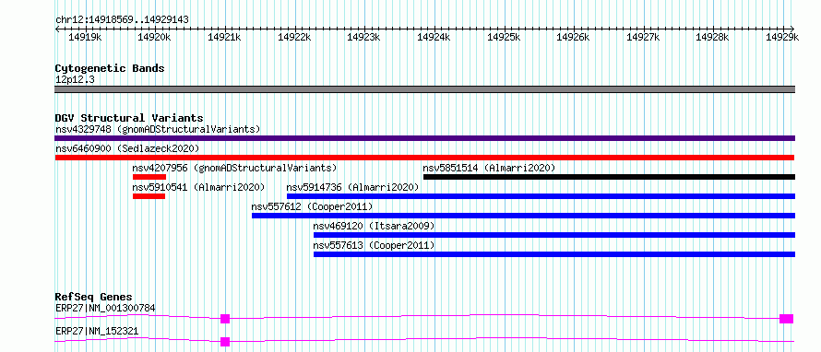
Task: Select the Cytogenetic Bands track title
Action: click(x=110, y=68)
